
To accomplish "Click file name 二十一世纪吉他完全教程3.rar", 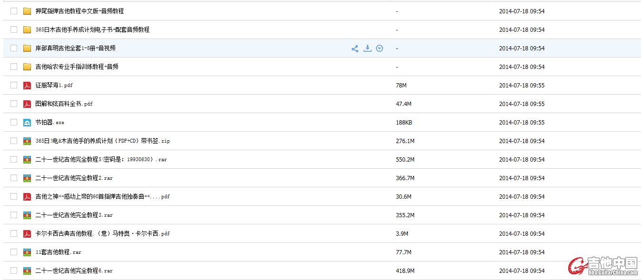I will (x=74, y=215).
